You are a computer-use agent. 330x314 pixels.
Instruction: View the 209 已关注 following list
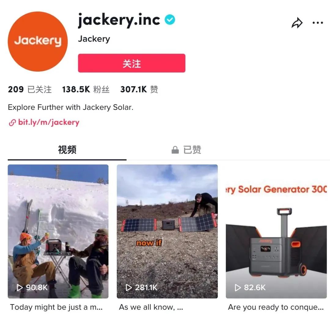[x=30, y=89]
